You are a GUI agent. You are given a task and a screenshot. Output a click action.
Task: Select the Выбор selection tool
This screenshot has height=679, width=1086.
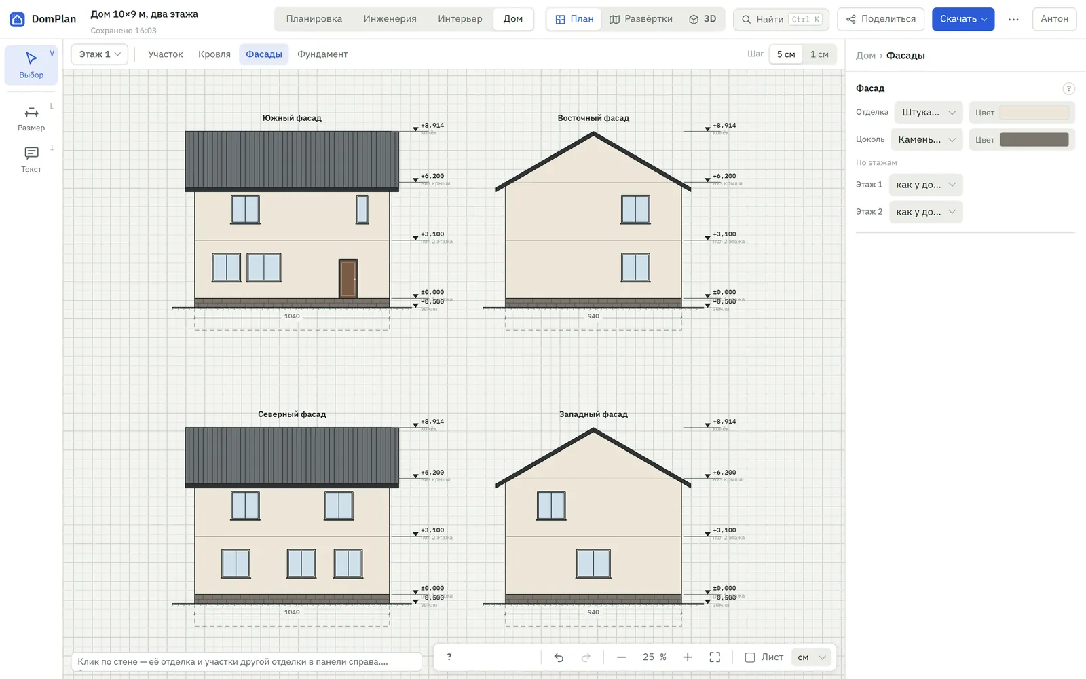click(x=31, y=65)
